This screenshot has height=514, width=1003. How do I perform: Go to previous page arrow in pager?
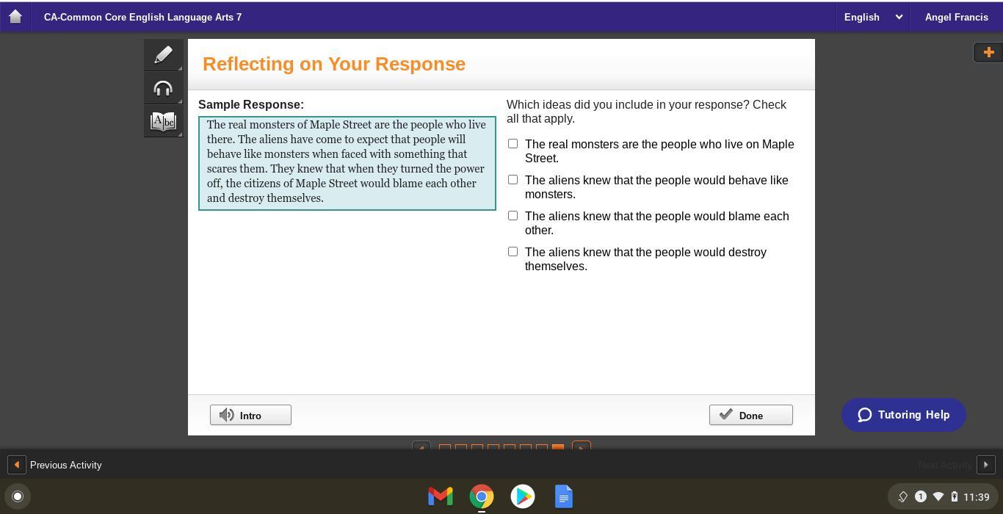point(421,446)
